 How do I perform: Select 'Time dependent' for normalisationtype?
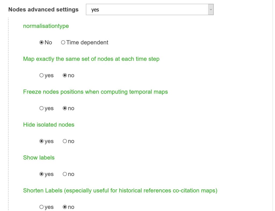coord(63,42)
